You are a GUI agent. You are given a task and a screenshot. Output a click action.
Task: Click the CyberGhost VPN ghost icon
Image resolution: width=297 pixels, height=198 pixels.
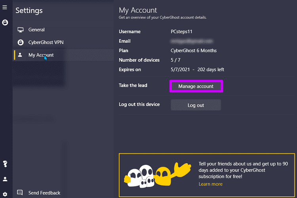click(x=21, y=42)
